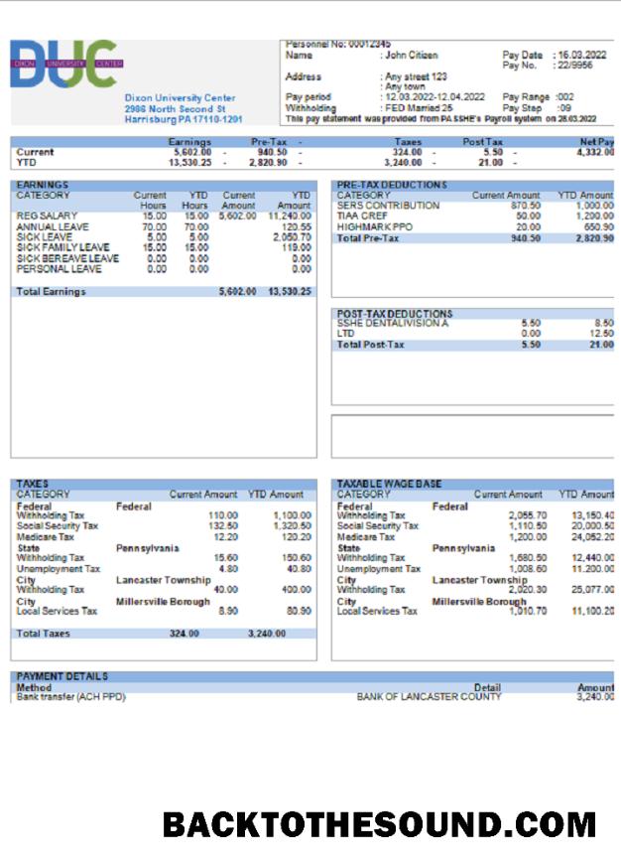Select the "SICK BEREAVE LEAVE" row label
Screen dimensions: 621x863
click(x=67, y=258)
